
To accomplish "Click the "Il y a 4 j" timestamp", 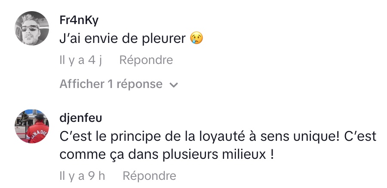I will pyautogui.click(x=80, y=60).
